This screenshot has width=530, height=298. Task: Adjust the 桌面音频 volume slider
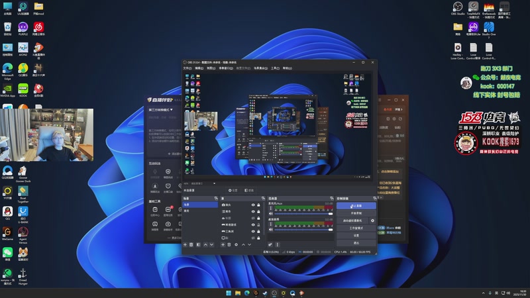[x=303, y=230]
